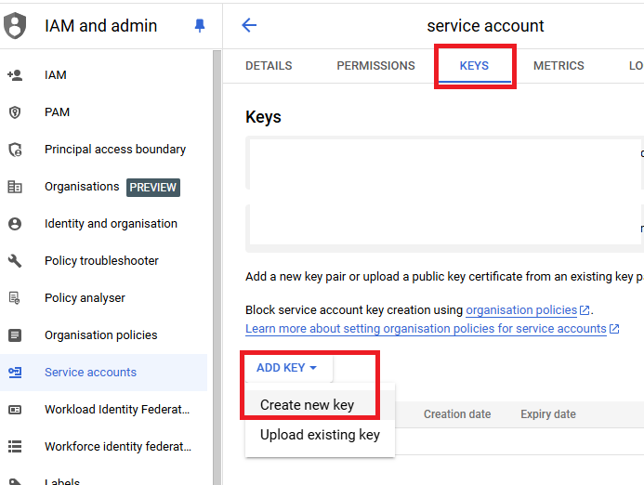Go to the METRICS tab
The image size is (644, 485).
(559, 66)
